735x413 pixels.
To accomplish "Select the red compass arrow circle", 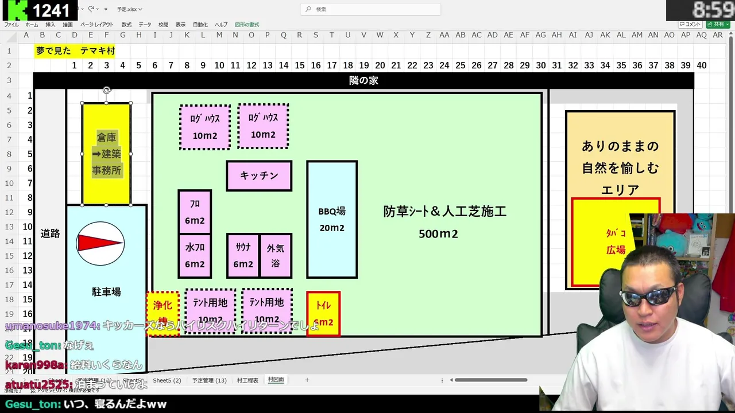I will (100, 244).
